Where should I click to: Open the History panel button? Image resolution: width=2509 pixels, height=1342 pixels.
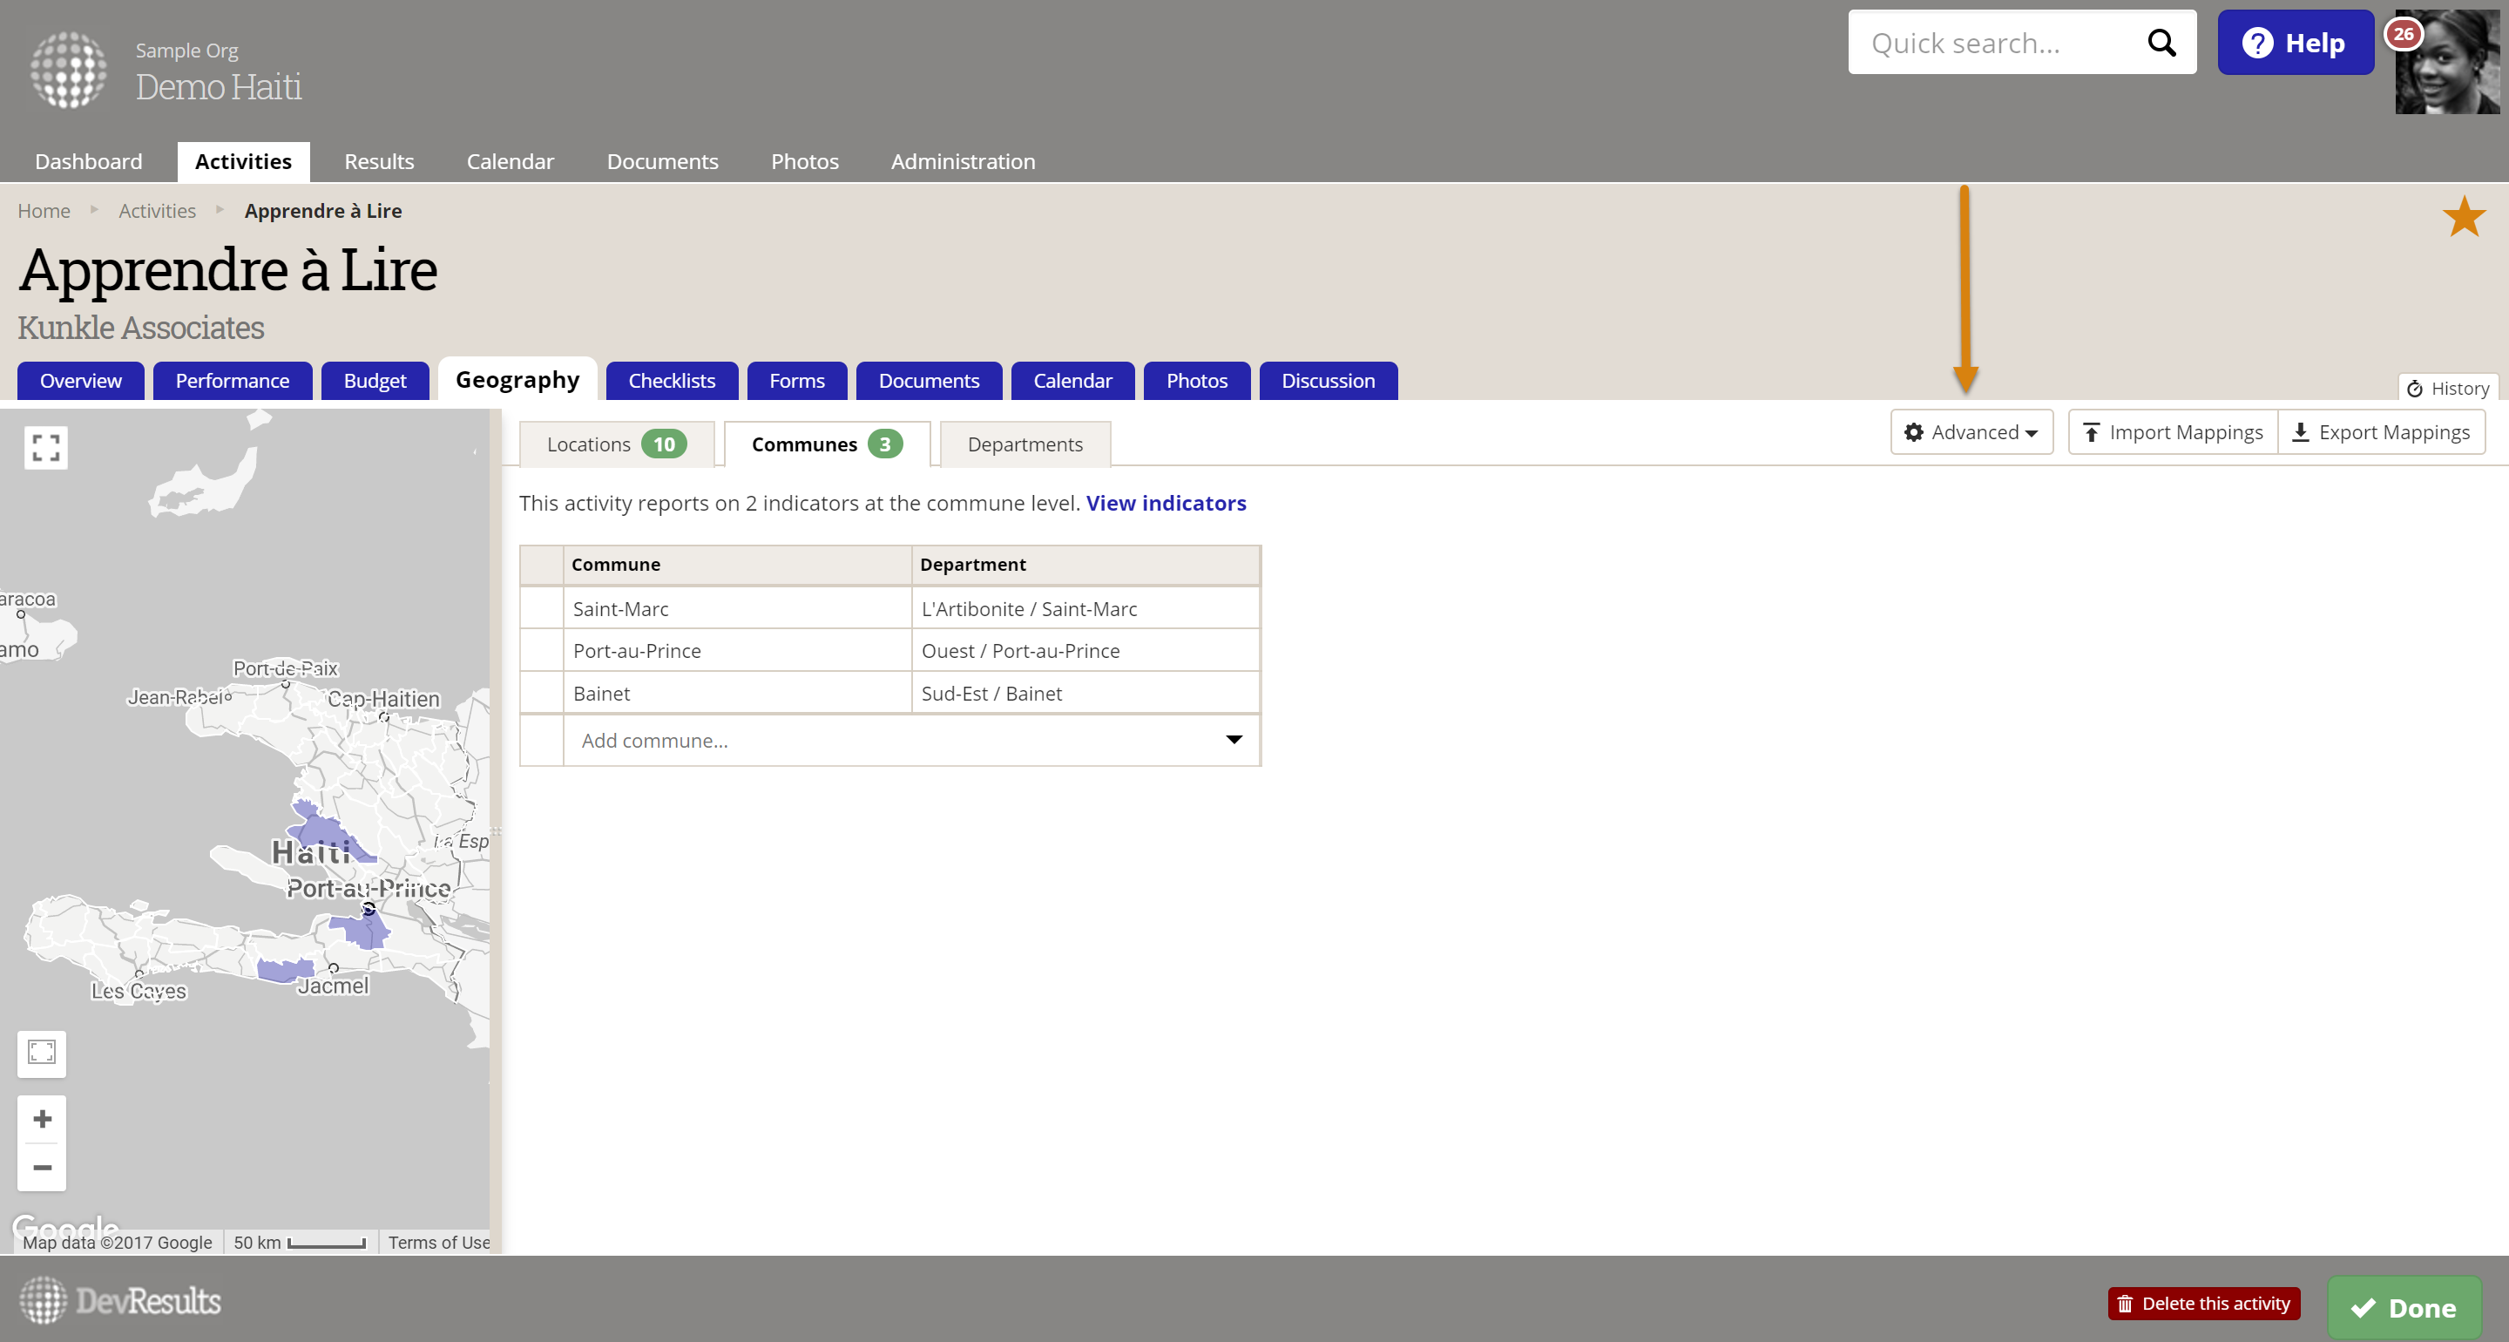(2448, 388)
